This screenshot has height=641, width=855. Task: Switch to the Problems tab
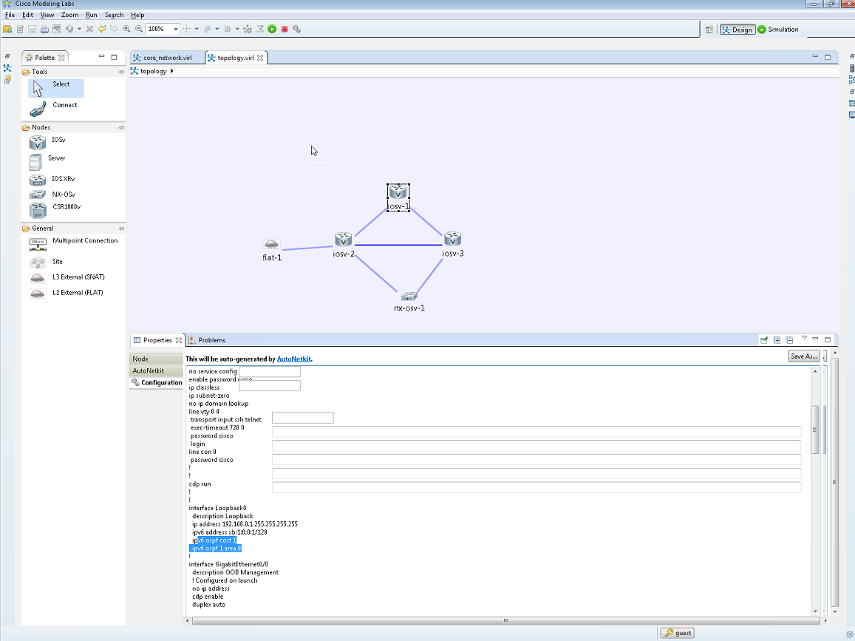tap(207, 340)
